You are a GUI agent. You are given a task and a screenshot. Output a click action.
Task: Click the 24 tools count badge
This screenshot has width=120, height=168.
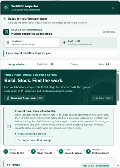(107, 64)
